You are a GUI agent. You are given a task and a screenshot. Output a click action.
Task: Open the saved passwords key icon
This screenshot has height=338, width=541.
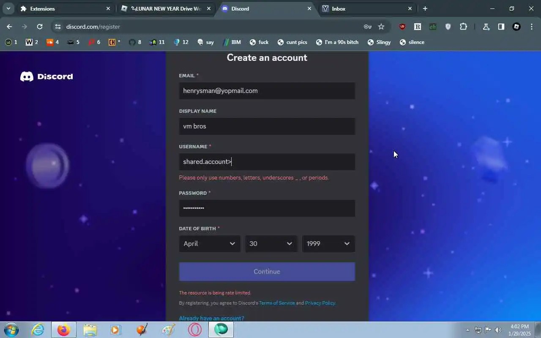point(368,27)
